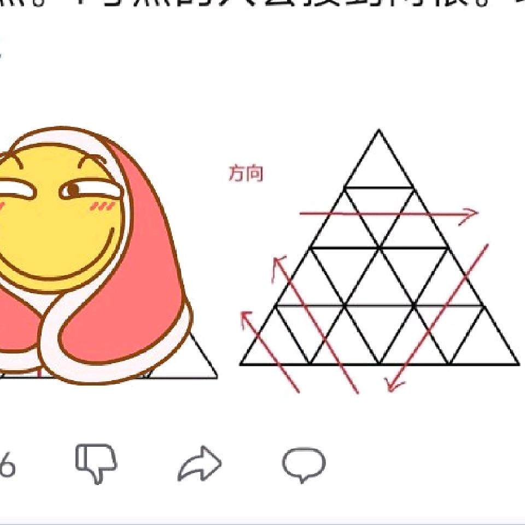Click the down-left pointing red arrow head
Image resolution: width=525 pixels, height=525 pixels.
[x=395, y=383]
